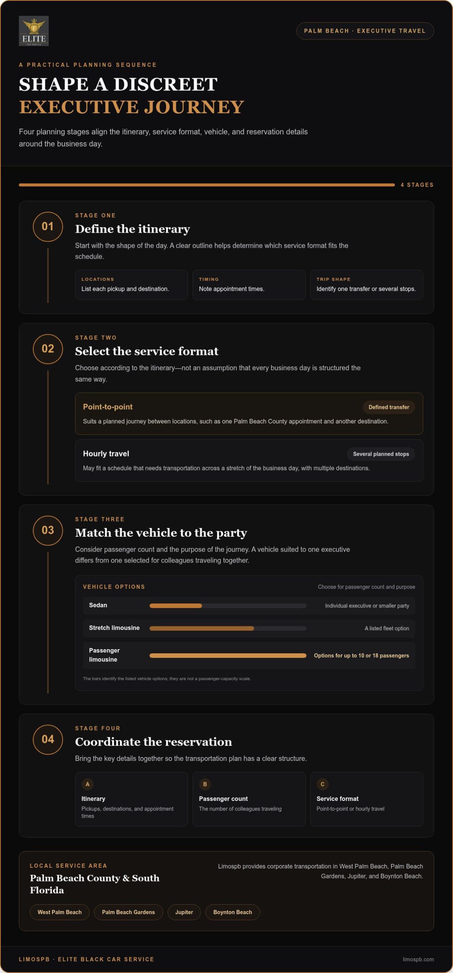Click the letter A Itinerary badge
The height and width of the screenshot is (973, 453).
tap(87, 784)
